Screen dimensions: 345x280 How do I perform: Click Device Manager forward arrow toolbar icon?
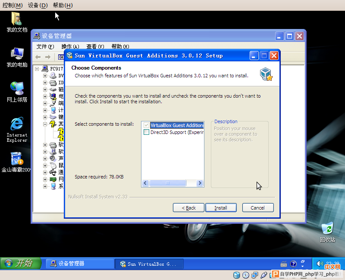tap(48, 57)
